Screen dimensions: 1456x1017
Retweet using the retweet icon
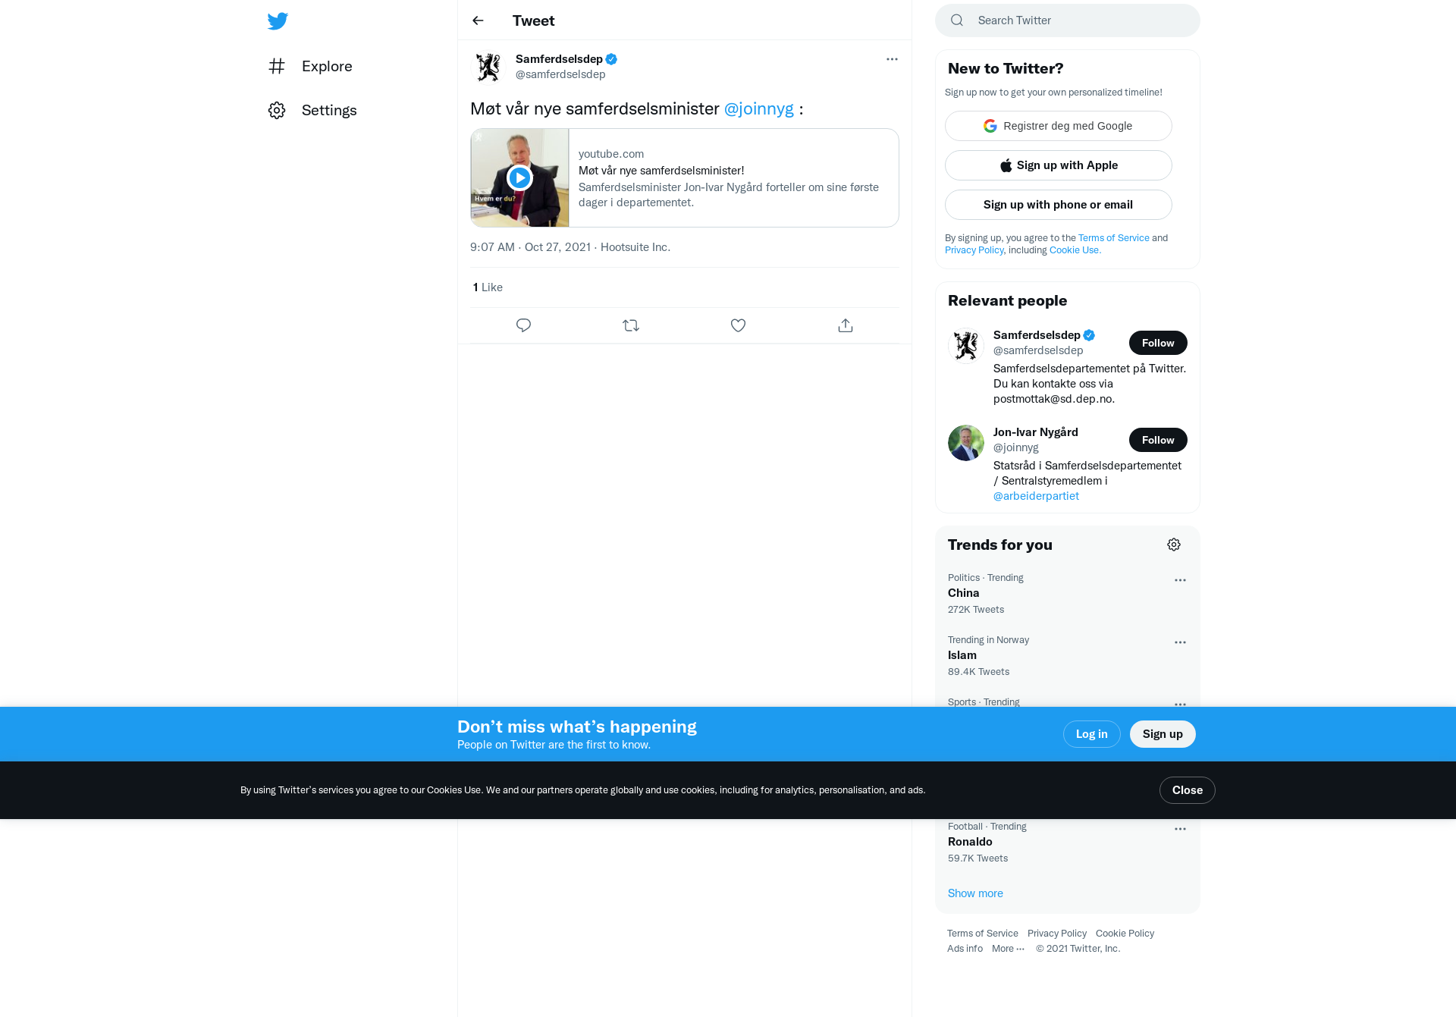coord(631,325)
